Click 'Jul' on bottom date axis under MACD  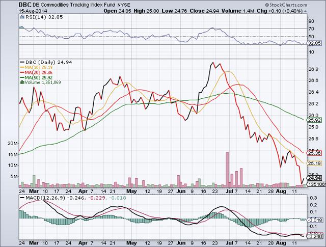229,243
